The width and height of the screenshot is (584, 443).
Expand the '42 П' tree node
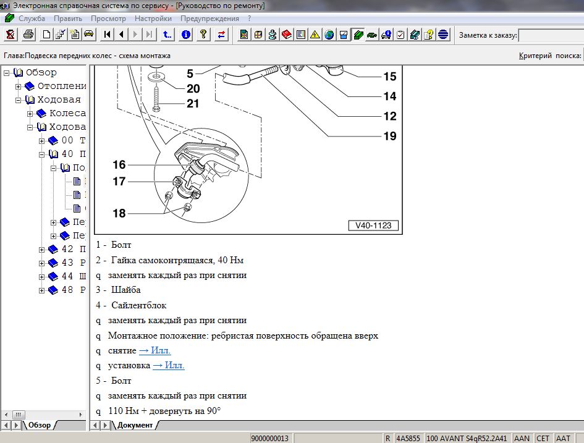(x=42, y=250)
